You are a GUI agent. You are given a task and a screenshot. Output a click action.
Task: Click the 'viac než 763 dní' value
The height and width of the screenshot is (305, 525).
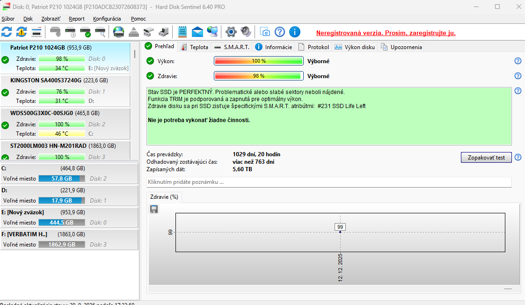254,162
